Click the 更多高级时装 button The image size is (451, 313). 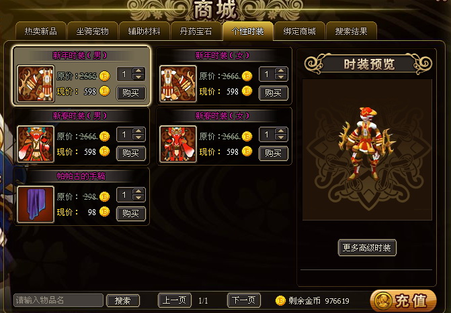click(367, 247)
